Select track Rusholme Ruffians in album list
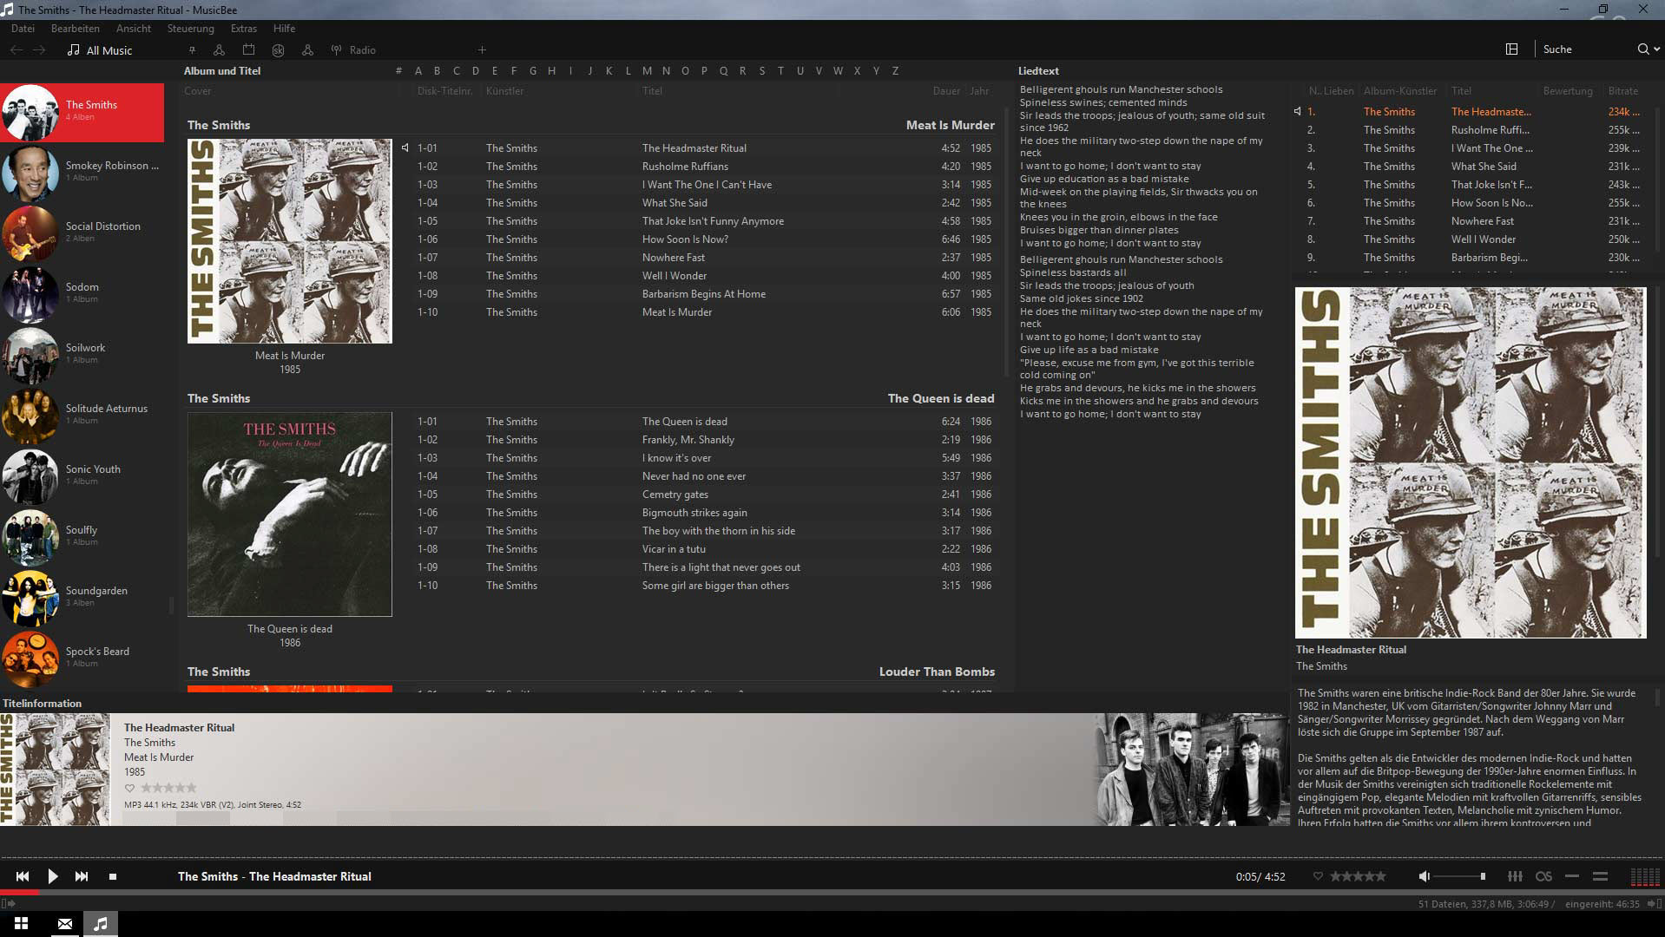The image size is (1665, 937). 703,167
